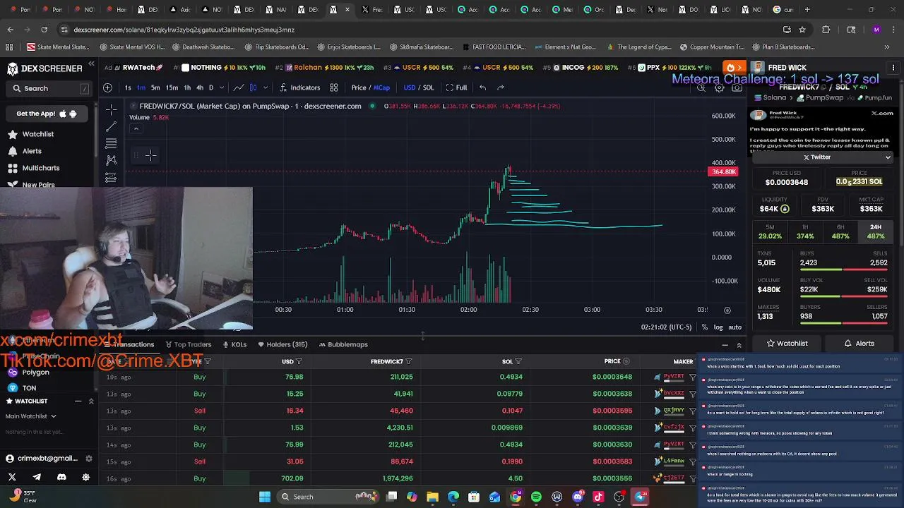Open the Bubblemaps tab
The image size is (904, 508).
point(343,344)
